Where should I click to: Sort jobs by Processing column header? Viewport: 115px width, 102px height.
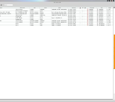coord(92,8)
